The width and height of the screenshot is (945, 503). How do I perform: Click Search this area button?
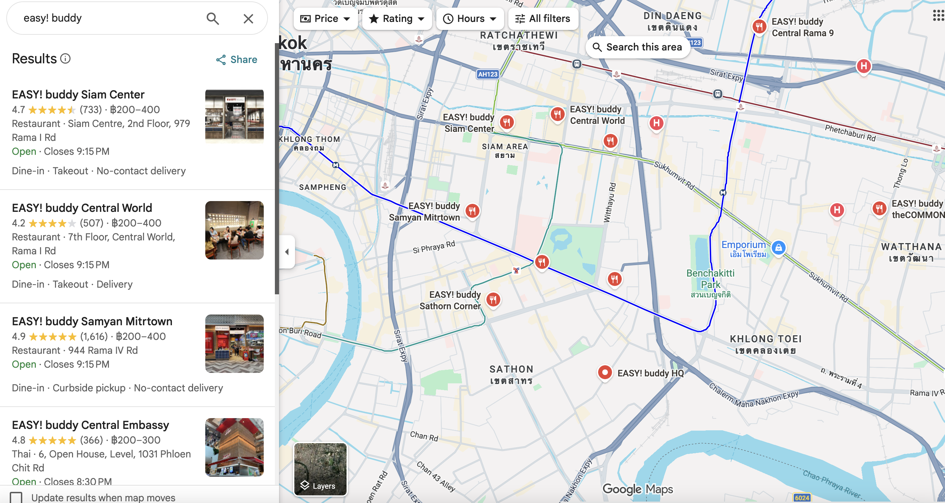pyautogui.click(x=637, y=47)
